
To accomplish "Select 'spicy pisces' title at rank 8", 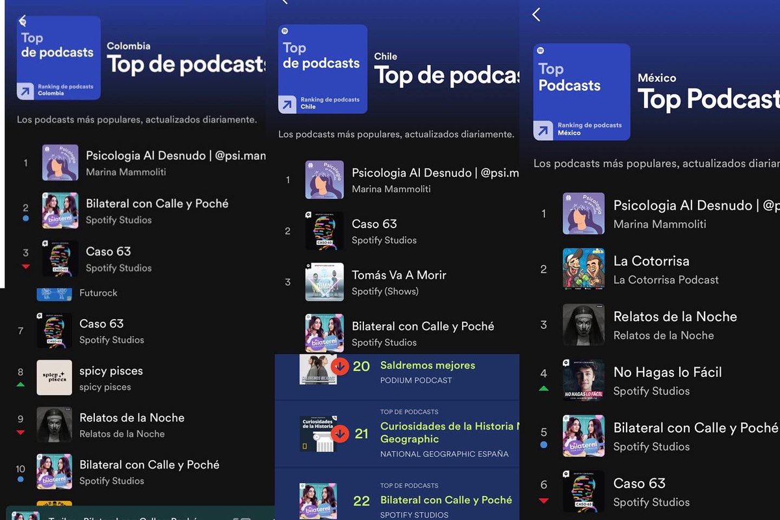I will [111, 371].
